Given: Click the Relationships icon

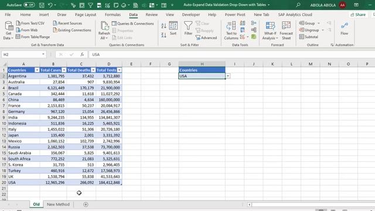Looking at the screenshot, I should pos(254,30).
